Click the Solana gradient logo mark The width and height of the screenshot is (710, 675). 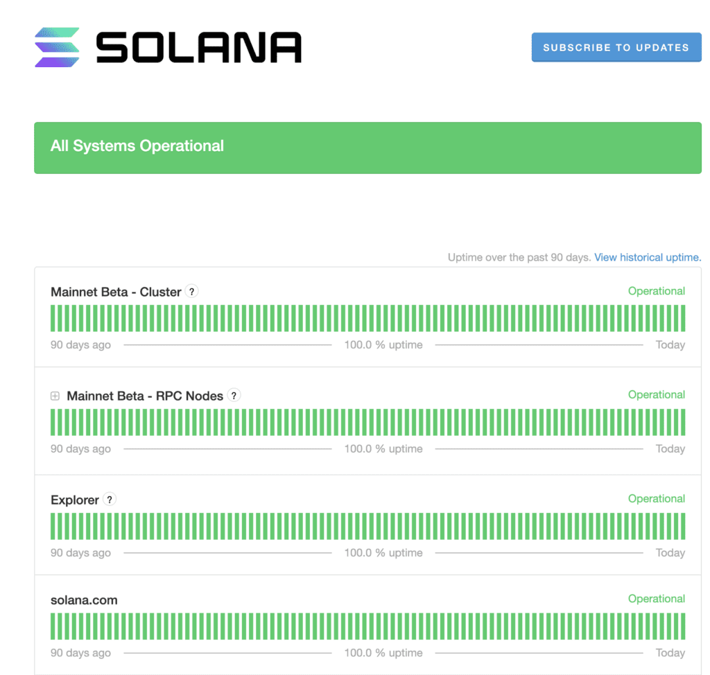point(57,48)
